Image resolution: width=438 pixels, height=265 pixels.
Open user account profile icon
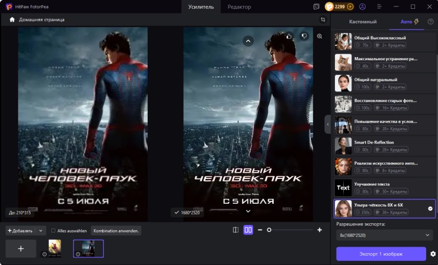[362, 6]
